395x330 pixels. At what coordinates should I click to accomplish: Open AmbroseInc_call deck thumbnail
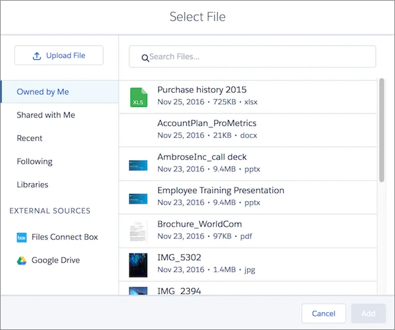[138, 165]
